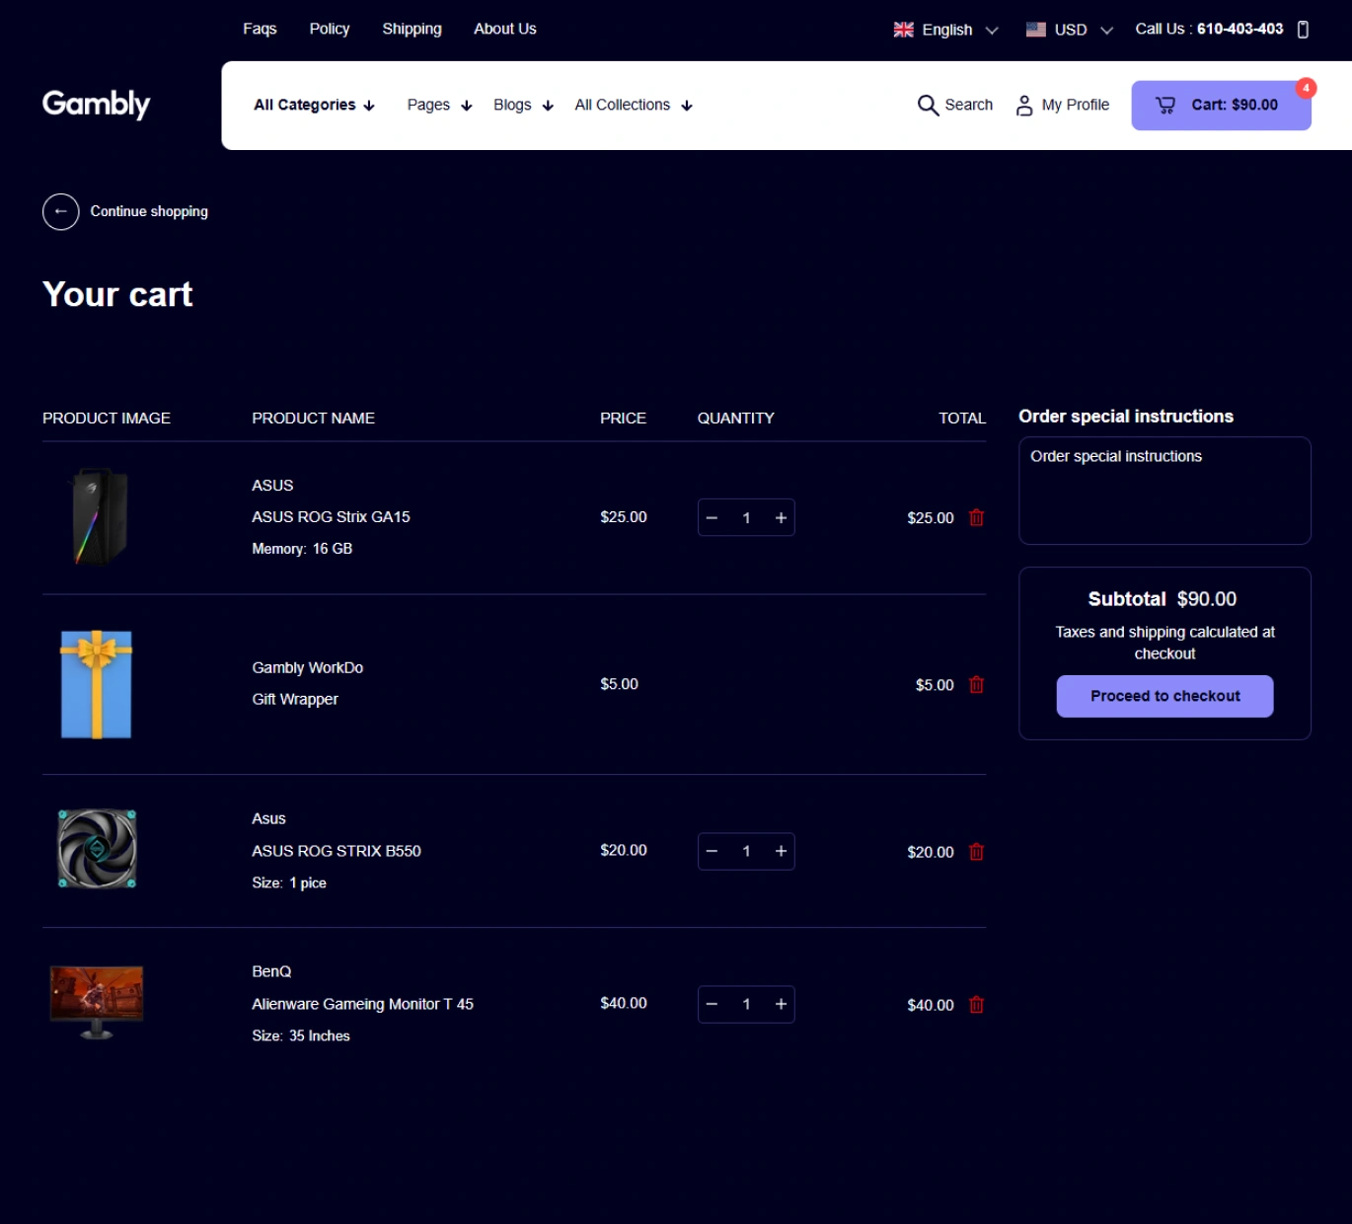Click the Gambly logo
Screen dimensions: 1352x1224
tap(96, 104)
